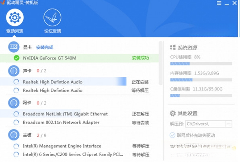Click the 声卡 sound card category icon
Image resolution: width=240 pixels, height=167 pixels.
click(14, 71)
